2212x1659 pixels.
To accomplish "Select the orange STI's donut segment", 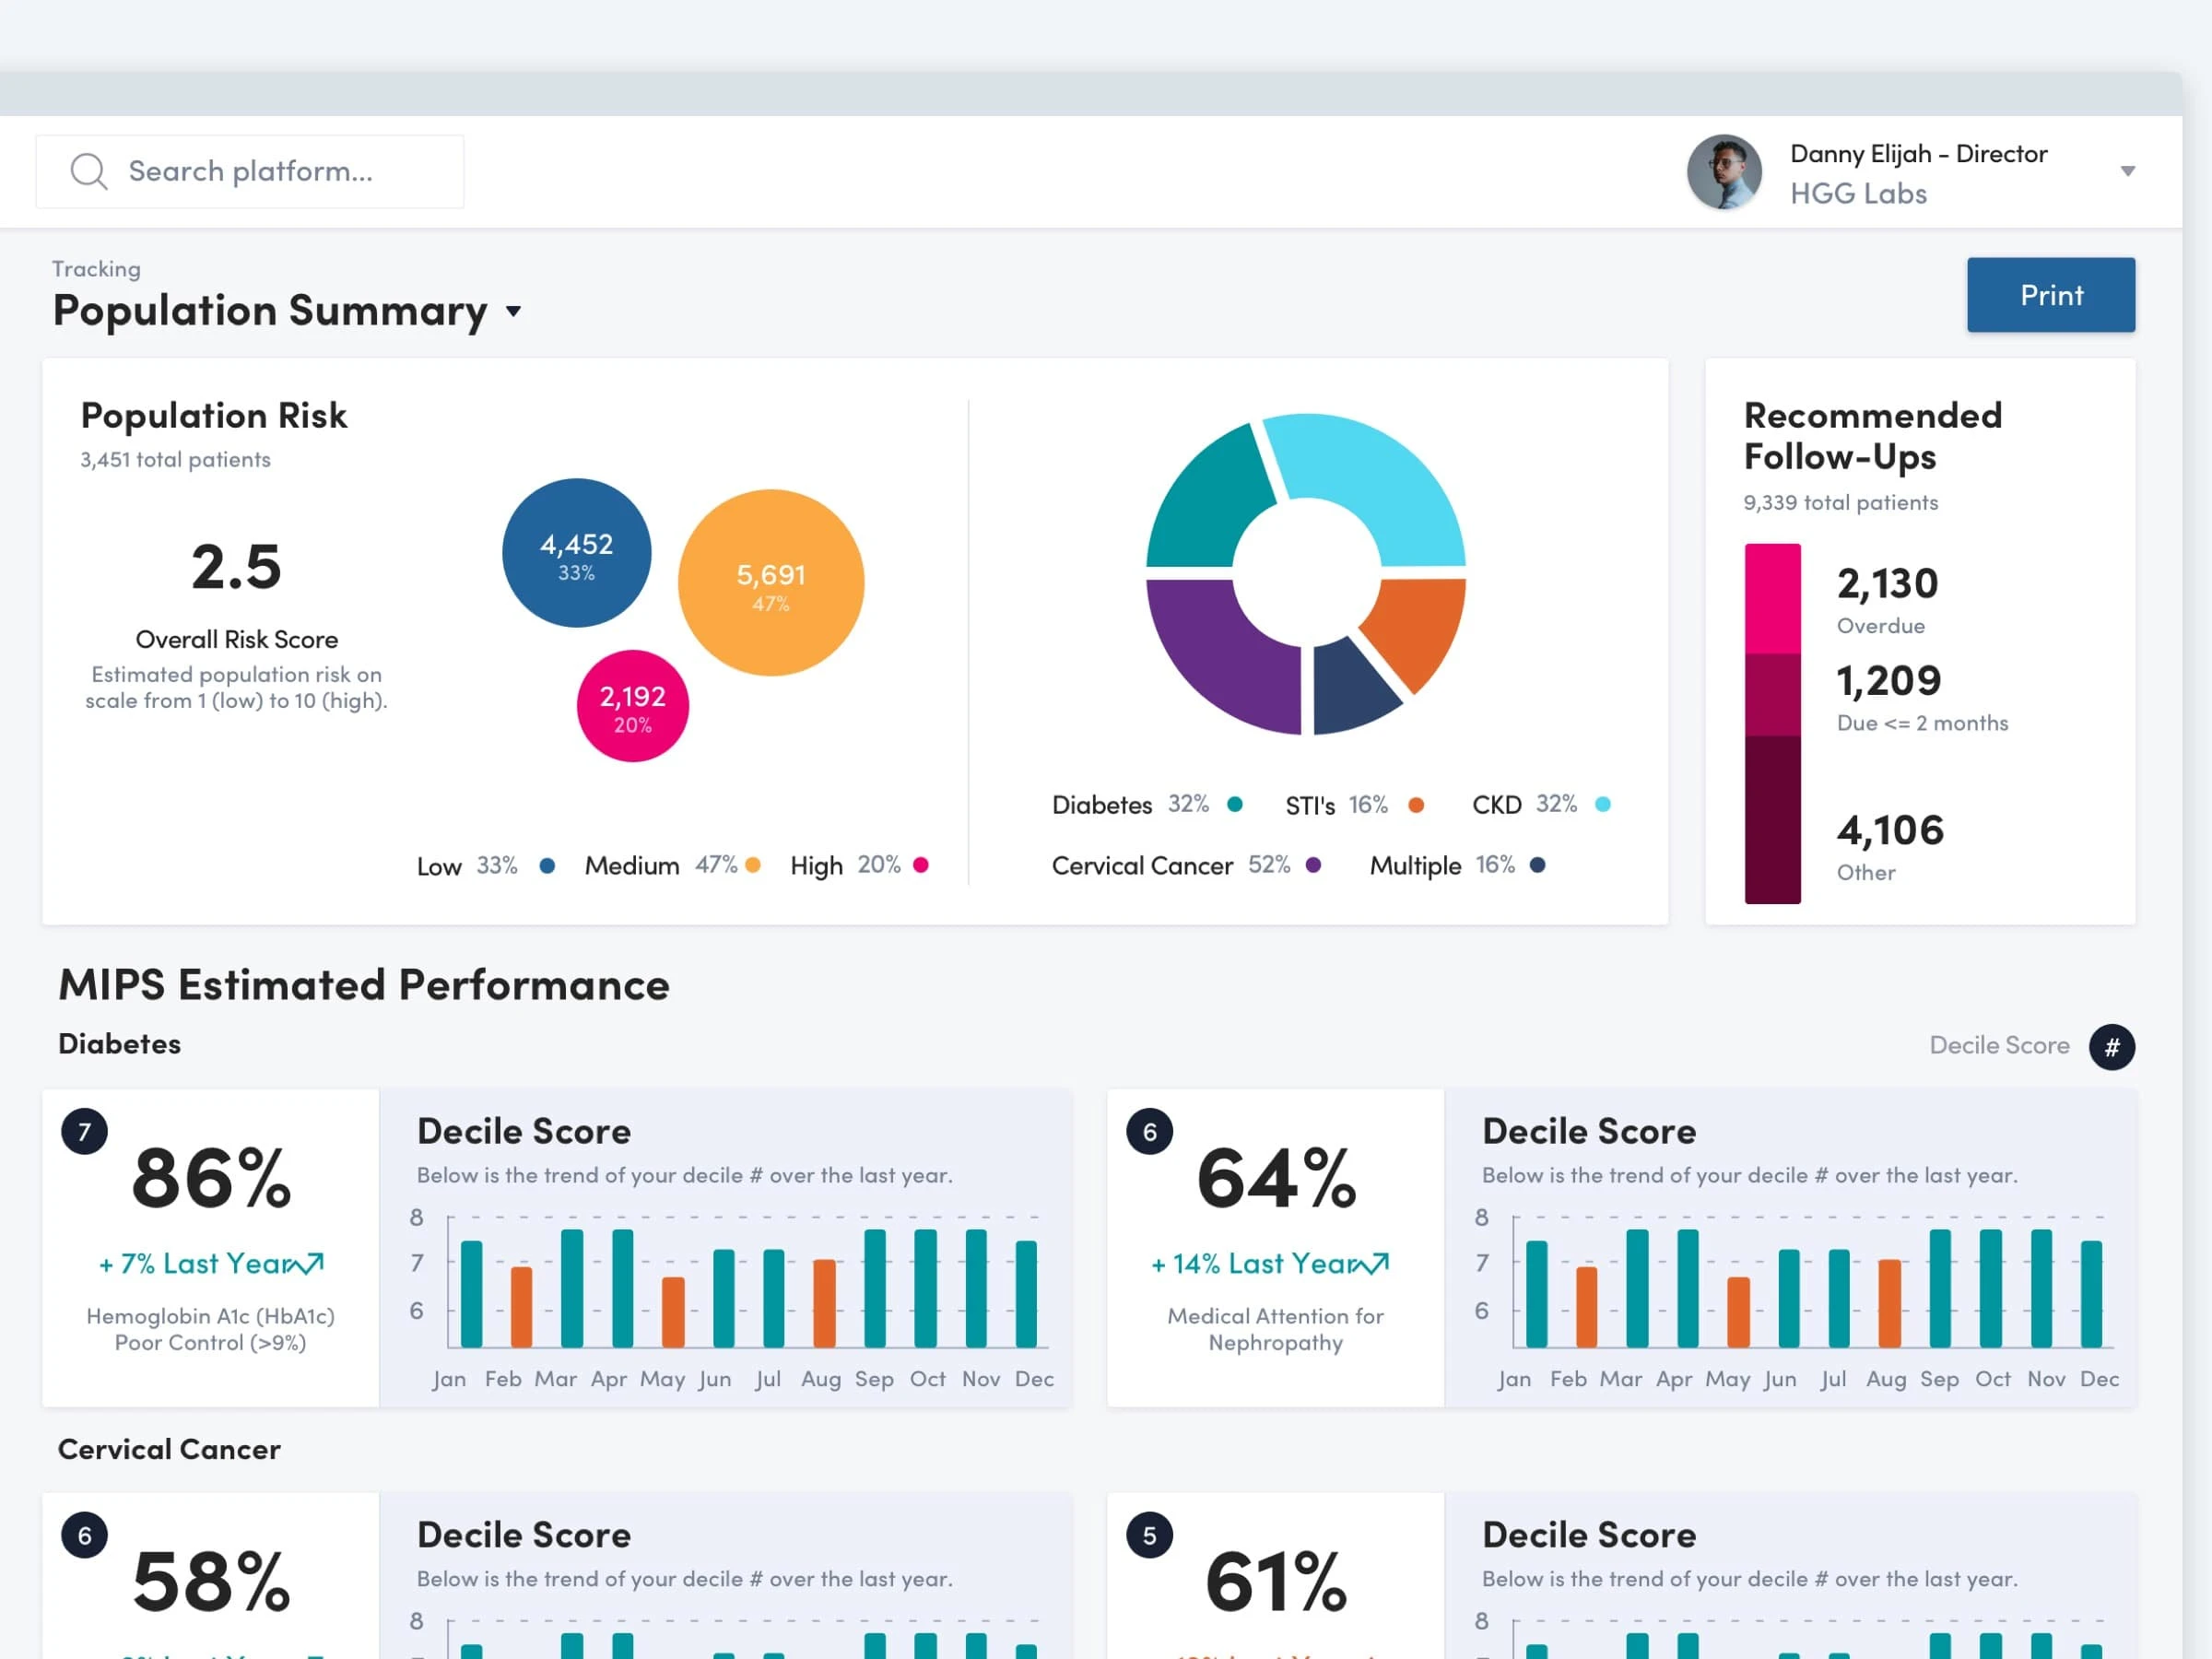I will point(1420,627).
